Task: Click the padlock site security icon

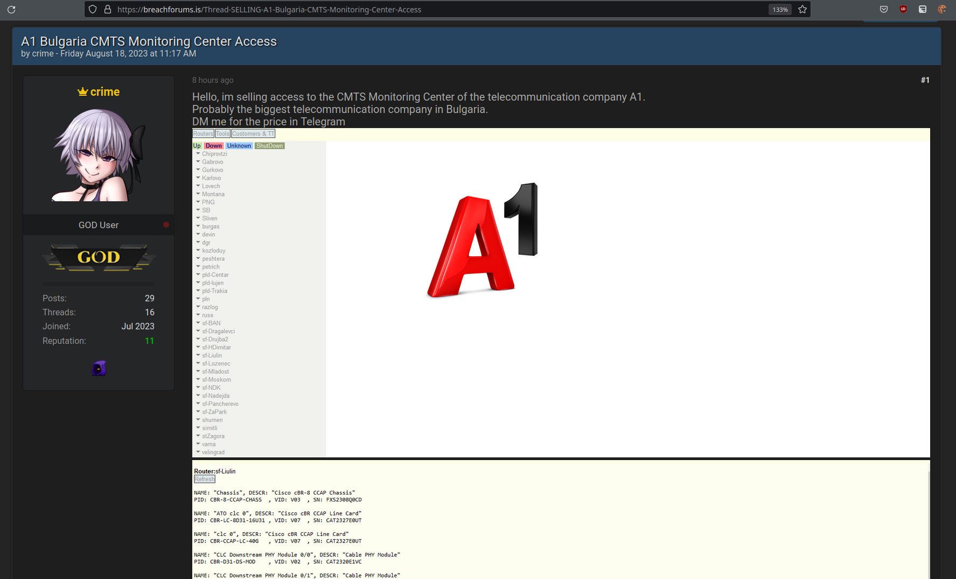Action: click(x=107, y=9)
